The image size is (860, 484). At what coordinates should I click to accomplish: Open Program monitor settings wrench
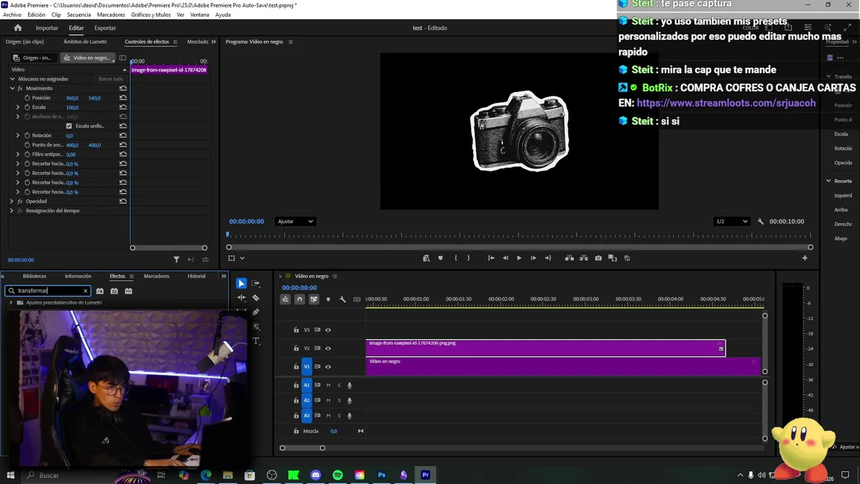pyautogui.click(x=761, y=221)
